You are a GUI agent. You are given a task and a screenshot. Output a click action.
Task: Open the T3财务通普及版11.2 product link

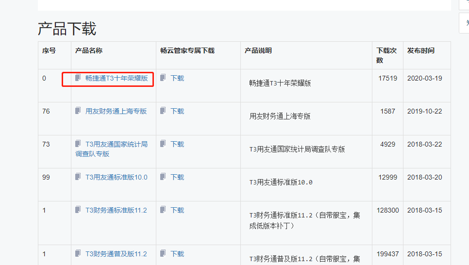tap(116, 254)
